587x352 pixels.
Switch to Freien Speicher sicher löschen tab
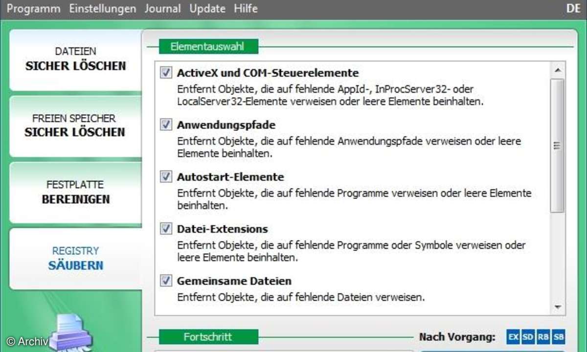75,126
